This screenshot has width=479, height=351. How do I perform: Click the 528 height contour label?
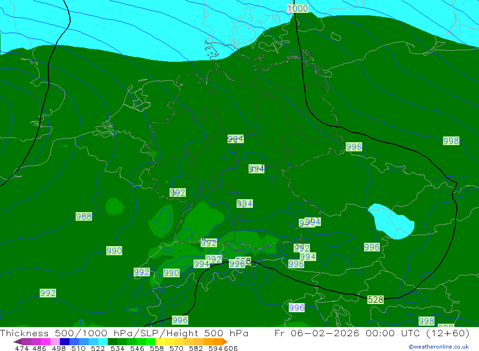coord(376,299)
